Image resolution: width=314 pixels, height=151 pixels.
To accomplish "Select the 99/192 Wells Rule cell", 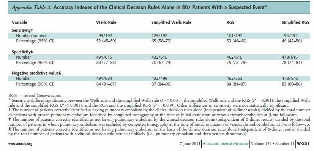I will 105,36.
